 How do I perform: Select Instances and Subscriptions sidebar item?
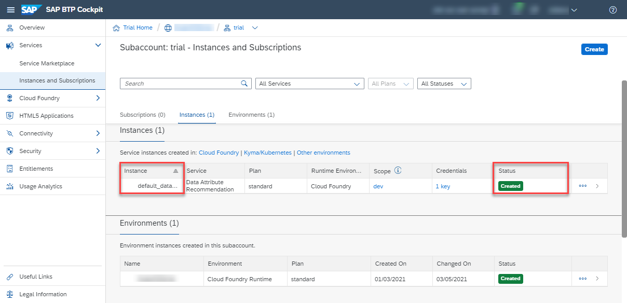click(52, 80)
